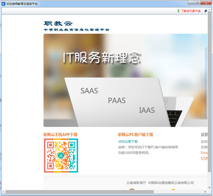Open the 下载手机客户端 link
This screenshot has width=213, height=196.
[191, 11]
